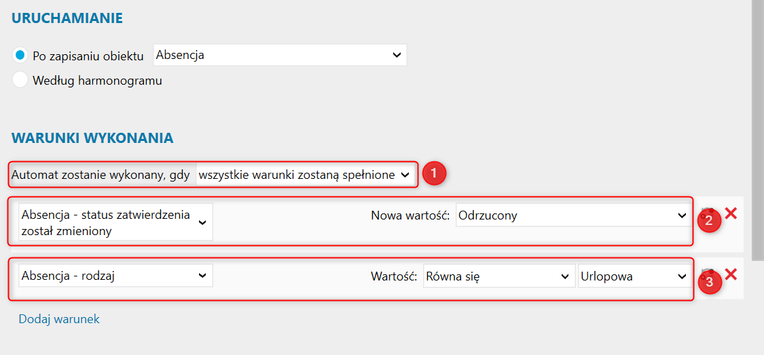Click the 'Automat zostanie wykonany, gdy' label
Viewport: 764px width, 355px height.
pos(101,175)
